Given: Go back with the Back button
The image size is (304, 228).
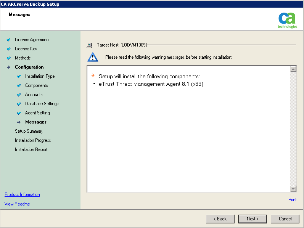Looking at the screenshot, I should (x=220, y=219).
